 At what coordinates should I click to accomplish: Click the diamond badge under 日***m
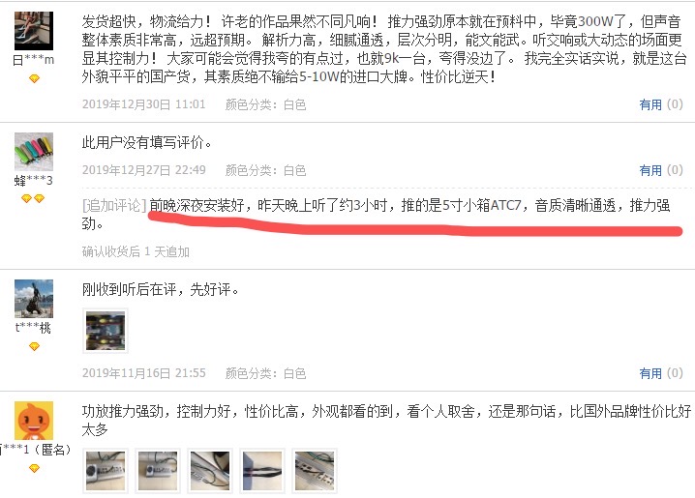click(34, 78)
